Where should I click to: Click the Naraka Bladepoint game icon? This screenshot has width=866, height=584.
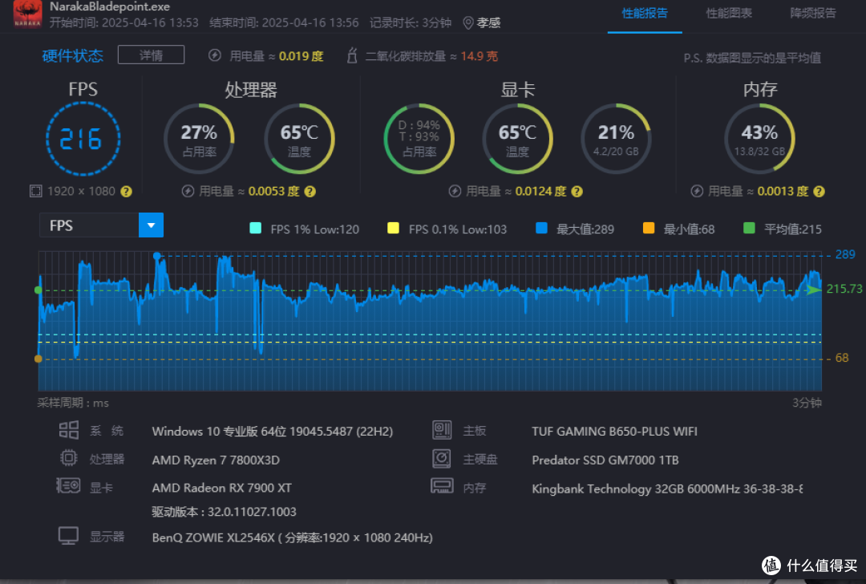pyautogui.click(x=27, y=14)
